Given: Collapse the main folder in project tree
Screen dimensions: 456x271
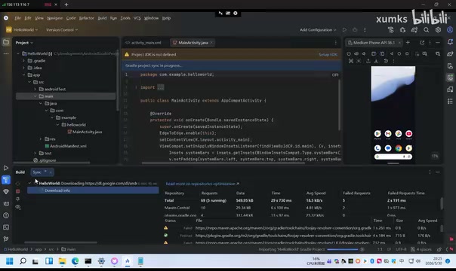Looking at the screenshot, I should click(35, 96).
